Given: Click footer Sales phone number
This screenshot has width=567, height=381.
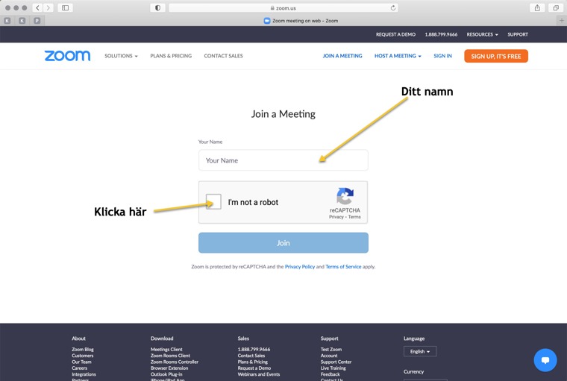Looking at the screenshot, I should tap(254, 349).
